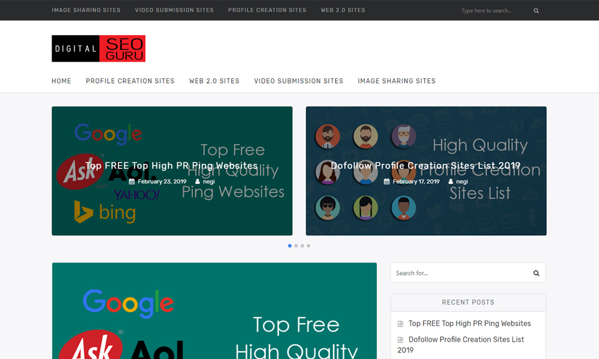Screen dimensions: 599x359
Task: Select the second slider pagination dot
Action: tap(296, 246)
